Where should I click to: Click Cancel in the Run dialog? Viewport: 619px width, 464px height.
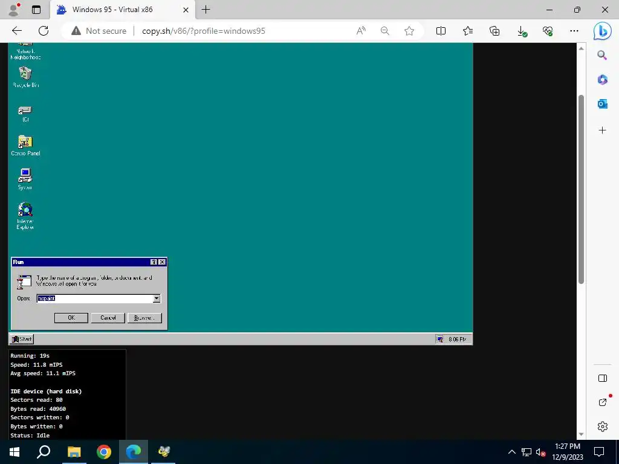point(108,318)
